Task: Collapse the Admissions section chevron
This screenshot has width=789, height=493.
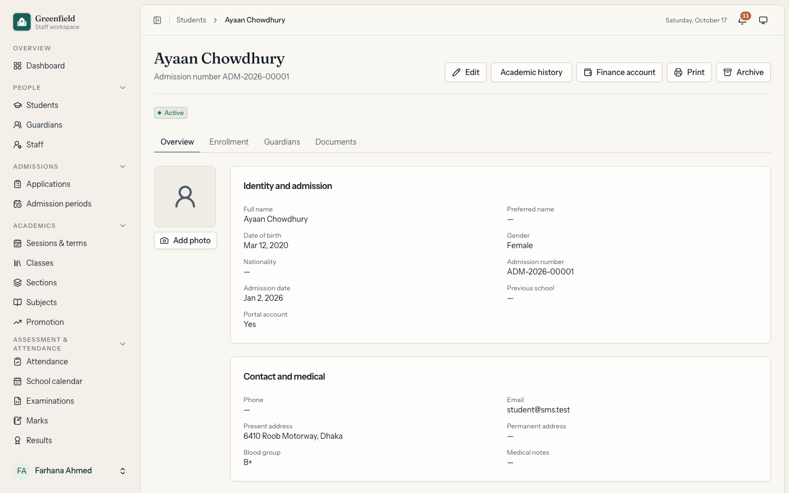Action: pyautogui.click(x=123, y=167)
